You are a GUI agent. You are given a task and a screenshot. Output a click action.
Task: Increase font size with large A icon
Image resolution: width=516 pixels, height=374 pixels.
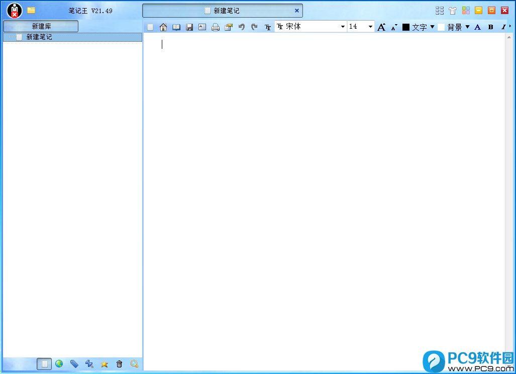click(x=381, y=27)
